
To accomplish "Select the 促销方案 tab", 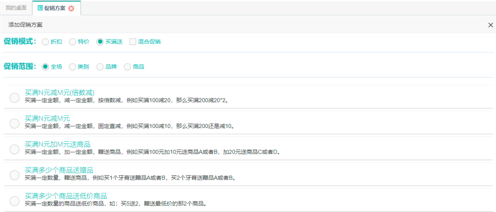I will pyautogui.click(x=55, y=8).
